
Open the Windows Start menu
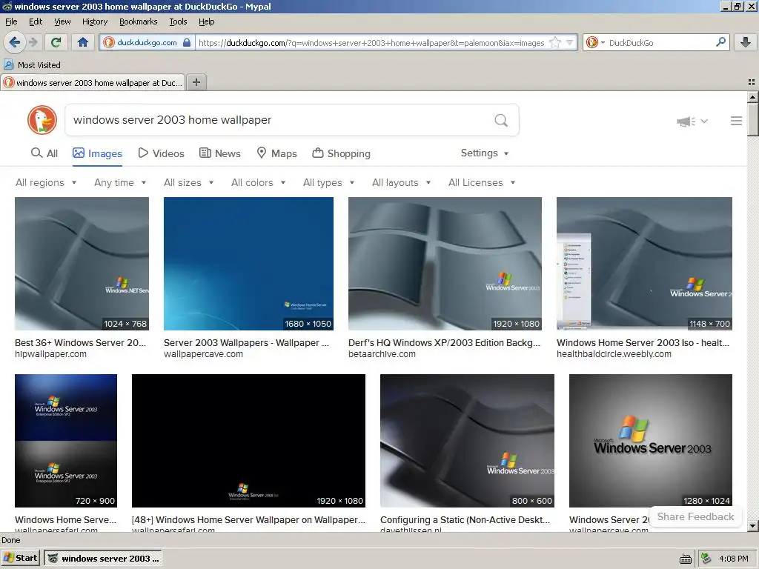coord(20,558)
